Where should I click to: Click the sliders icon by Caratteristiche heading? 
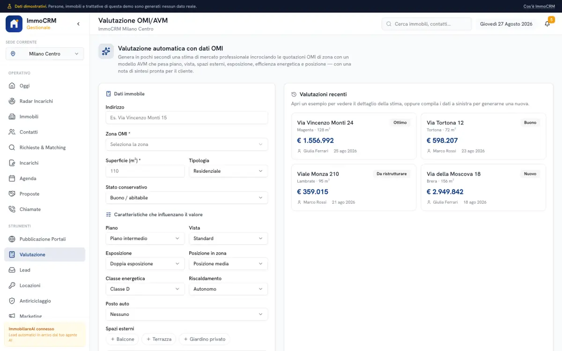tap(109, 214)
